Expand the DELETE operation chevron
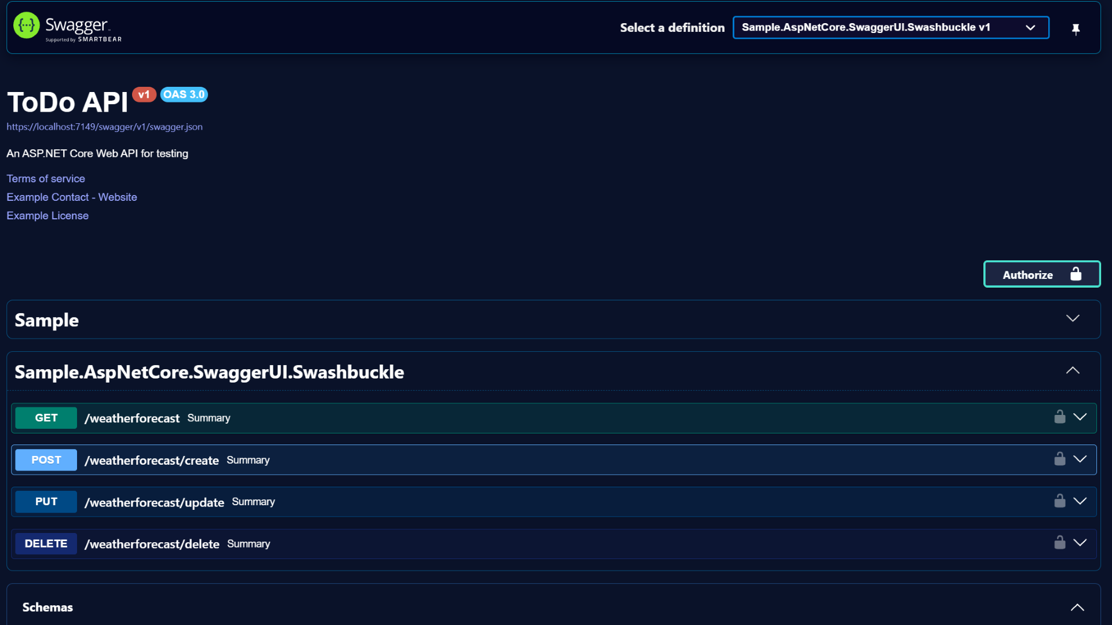 pos(1080,543)
